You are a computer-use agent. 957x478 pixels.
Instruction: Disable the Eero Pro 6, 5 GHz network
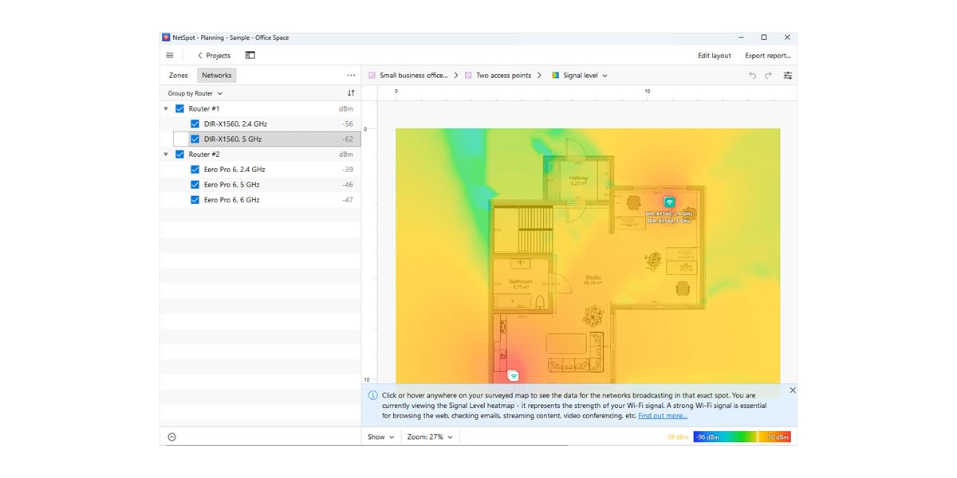pos(195,185)
